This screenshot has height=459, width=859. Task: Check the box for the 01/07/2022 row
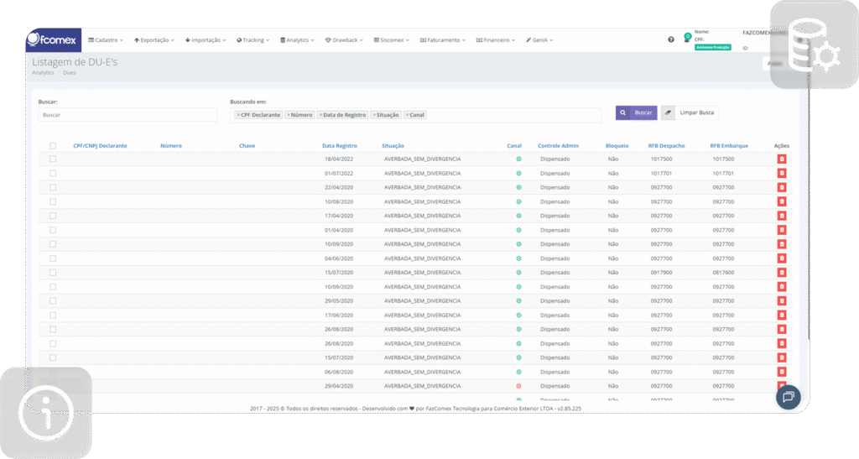pyautogui.click(x=53, y=173)
